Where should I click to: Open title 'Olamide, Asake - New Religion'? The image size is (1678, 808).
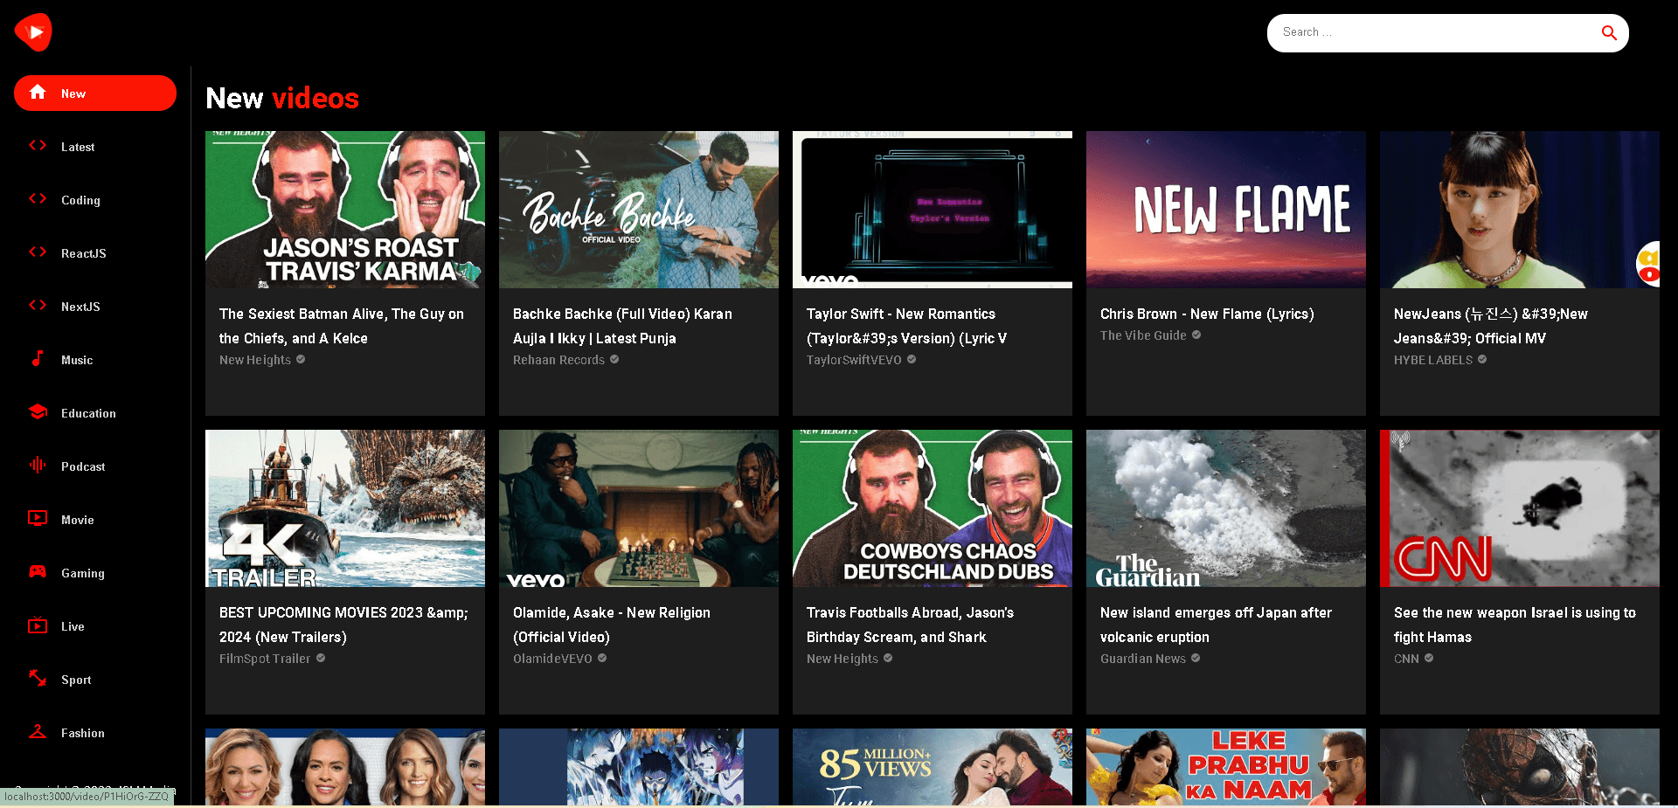(x=612, y=625)
